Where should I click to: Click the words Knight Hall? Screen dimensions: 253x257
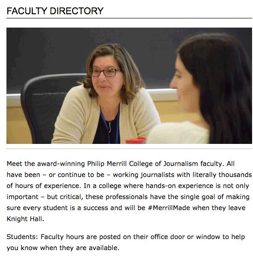click(x=25, y=219)
